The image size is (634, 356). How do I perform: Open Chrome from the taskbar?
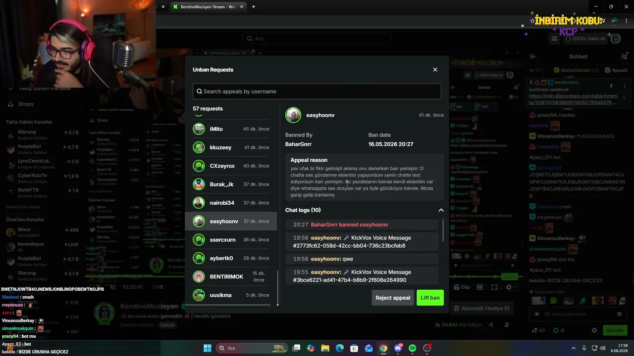(383, 348)
